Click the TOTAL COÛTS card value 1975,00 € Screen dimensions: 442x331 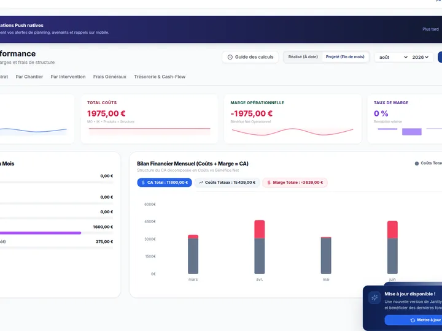[x=106, y=113]
